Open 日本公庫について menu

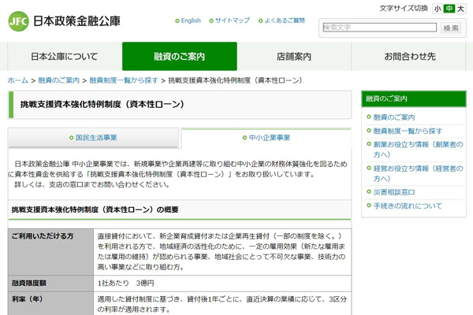tap(65, 57)
